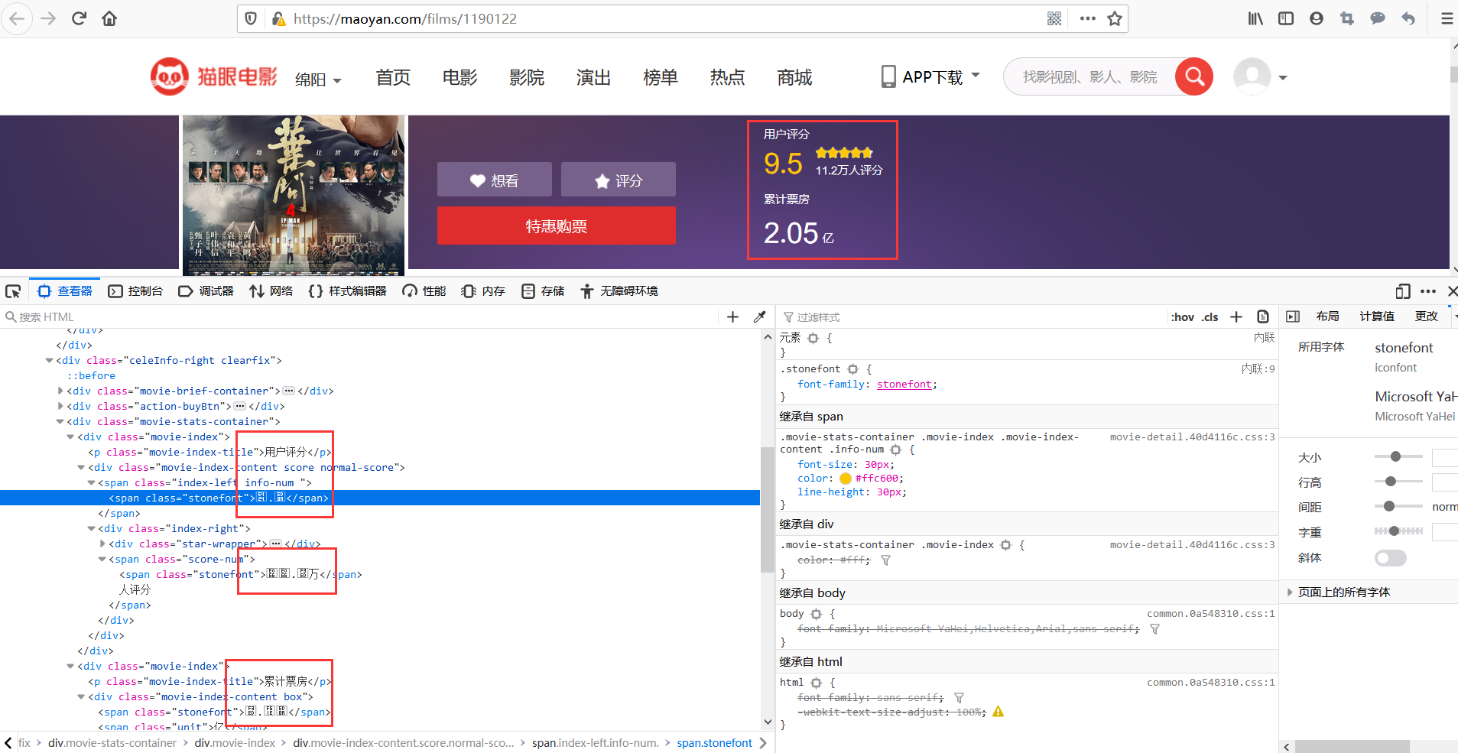Screen dimensions: 1458x753
Task: Click the filter styles funnel icon
Action: pos(787,316)
